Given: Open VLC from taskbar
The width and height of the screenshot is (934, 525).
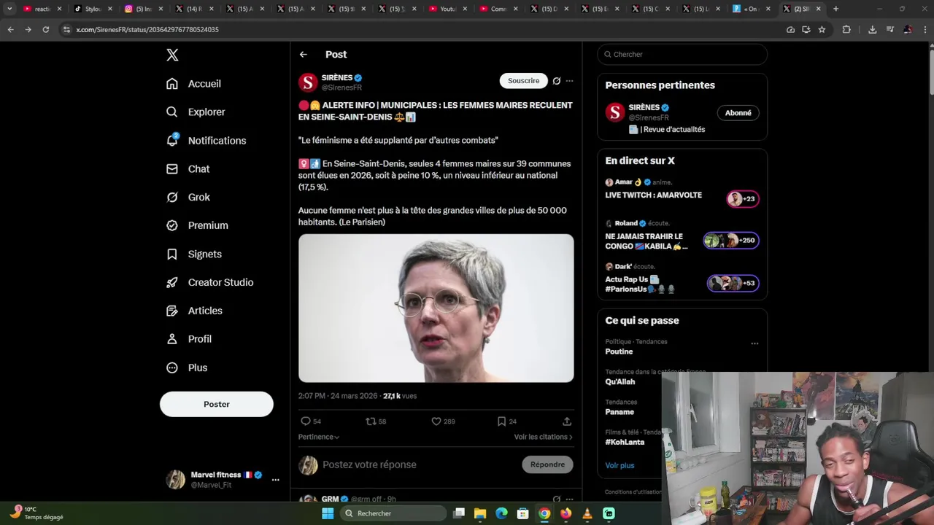Looking at the screenshot, I should 587,513.
